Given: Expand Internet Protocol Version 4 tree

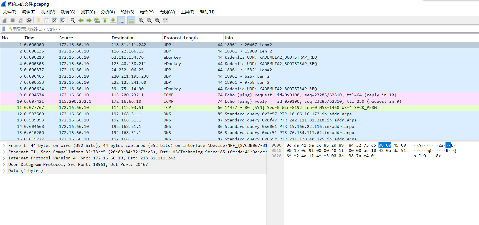Looking at the screenshot, I should tap(4, 158).
